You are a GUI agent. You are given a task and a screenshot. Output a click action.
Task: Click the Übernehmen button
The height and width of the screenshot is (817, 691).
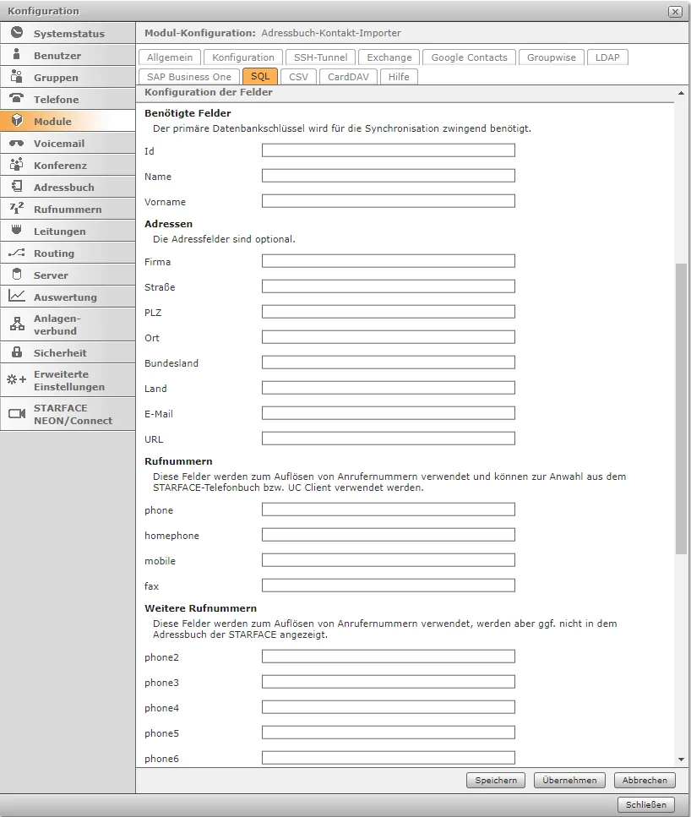(569, 781)
